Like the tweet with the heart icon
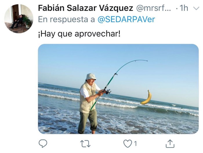Viewport: 203px width, 153px height. tap(128, 143)
